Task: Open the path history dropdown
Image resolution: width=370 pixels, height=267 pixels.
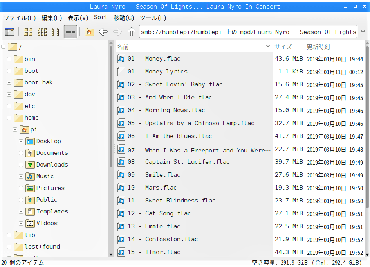Action: [363, 32]
